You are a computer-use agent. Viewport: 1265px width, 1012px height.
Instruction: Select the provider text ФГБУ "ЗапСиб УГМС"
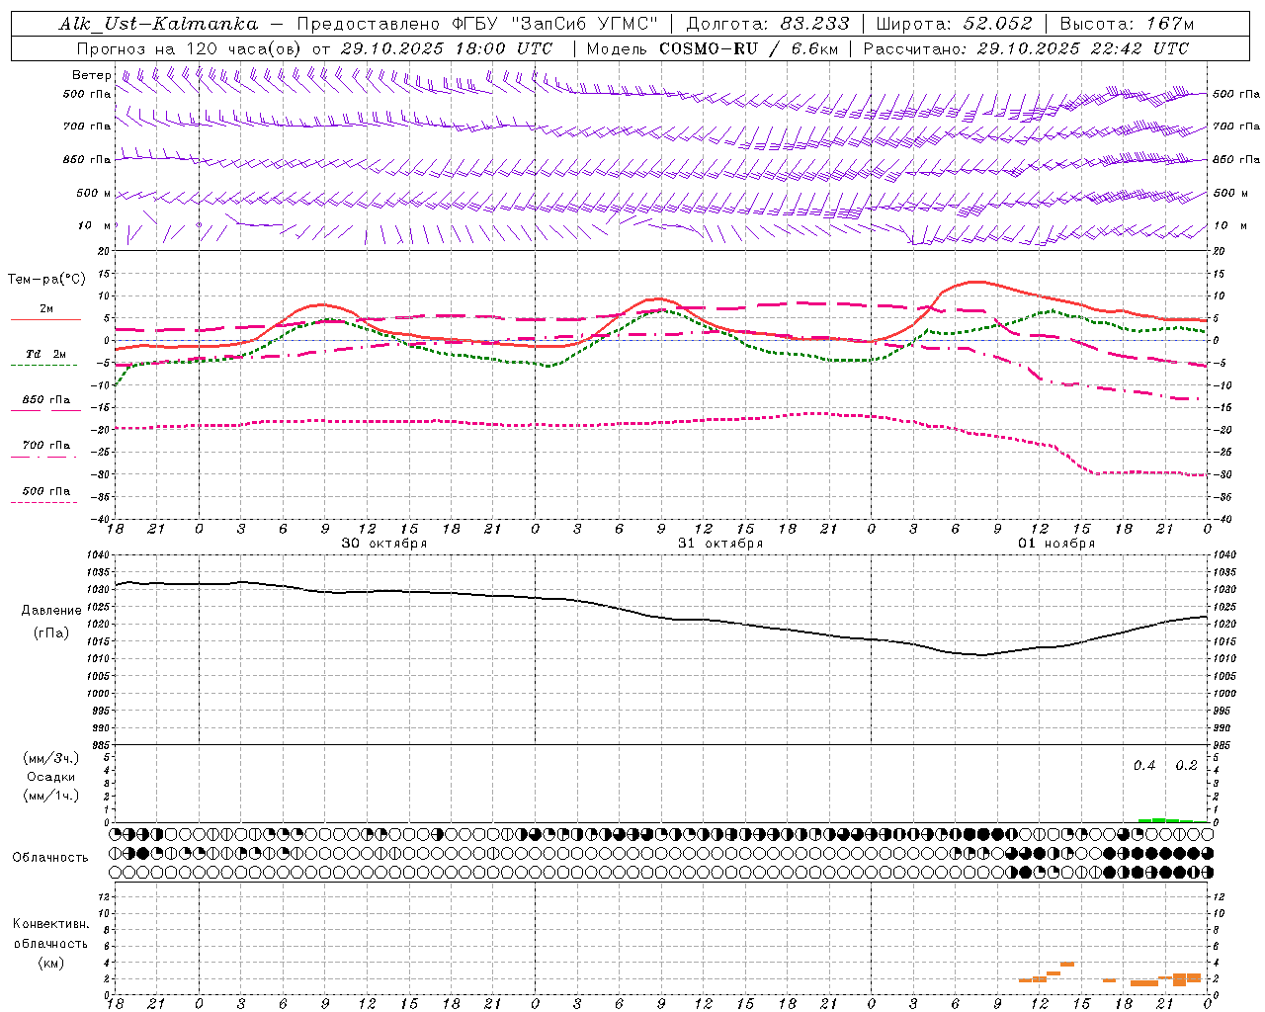(x=557, y=24)
